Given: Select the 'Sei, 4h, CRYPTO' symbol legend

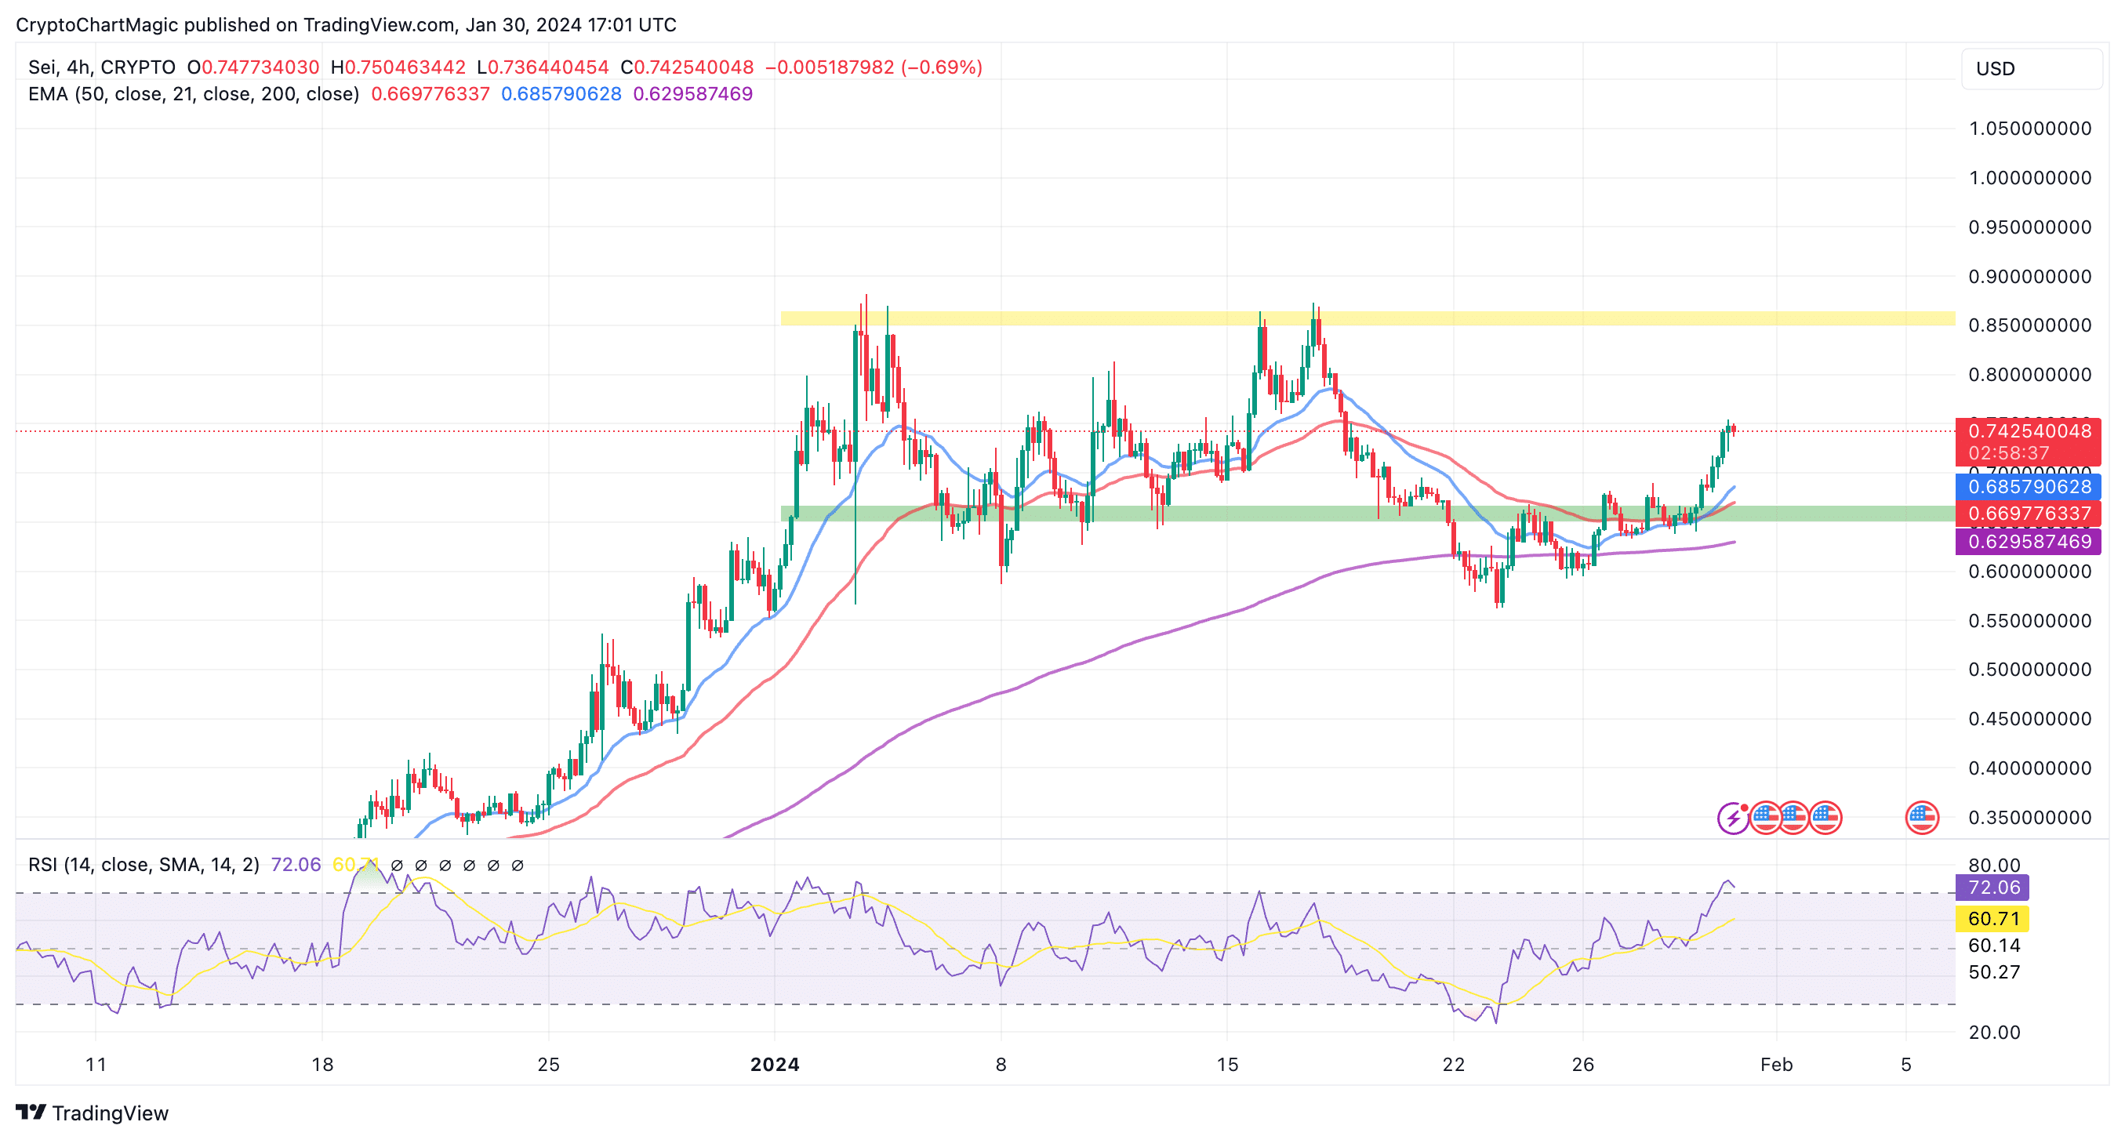Looking at the screenshot, I should (x=101, y=67).
